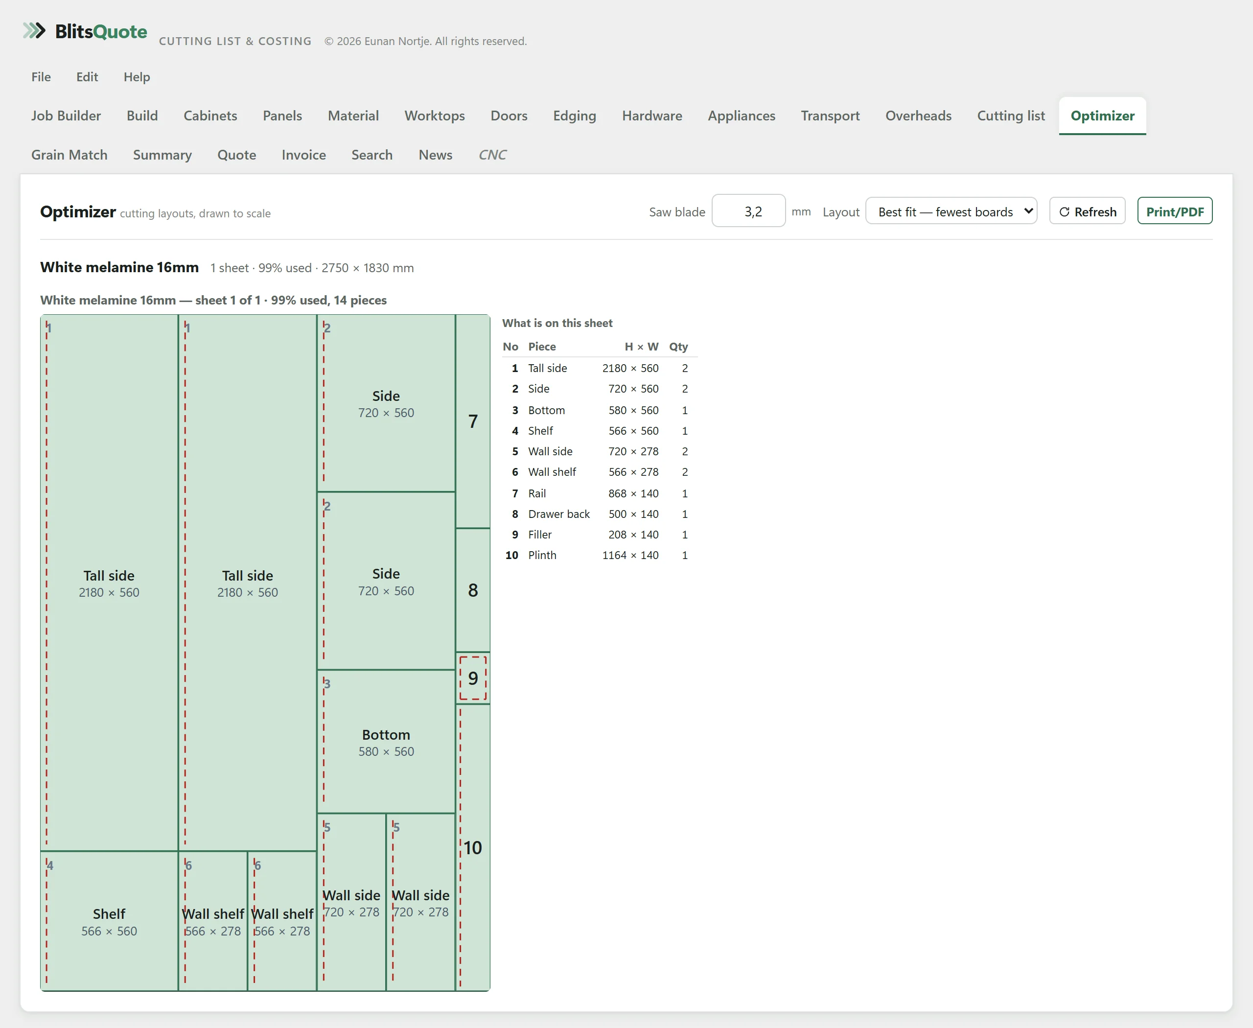1253x1028 pixels.
Task: Select the Panels tab
Action: pos(282,116)
